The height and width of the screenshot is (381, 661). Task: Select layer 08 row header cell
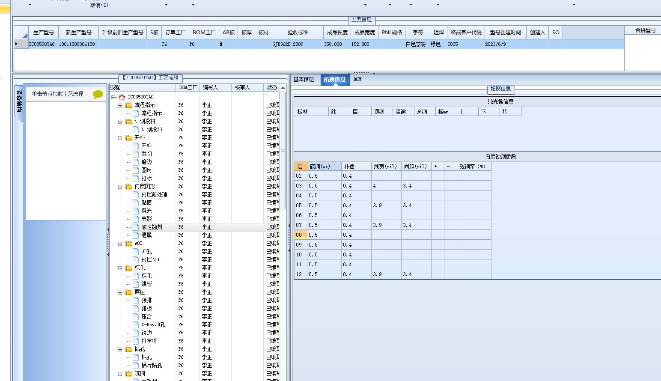pyautogui.click(x=301, y=235)
